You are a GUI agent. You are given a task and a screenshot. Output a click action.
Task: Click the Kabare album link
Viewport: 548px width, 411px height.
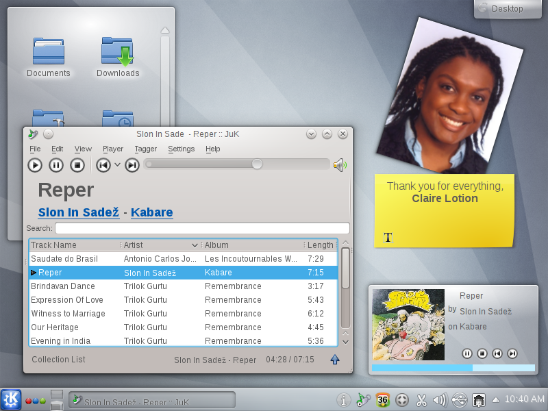151,212
